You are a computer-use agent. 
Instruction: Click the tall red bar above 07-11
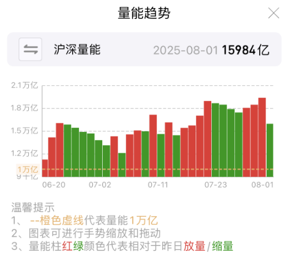coord(153,146)
